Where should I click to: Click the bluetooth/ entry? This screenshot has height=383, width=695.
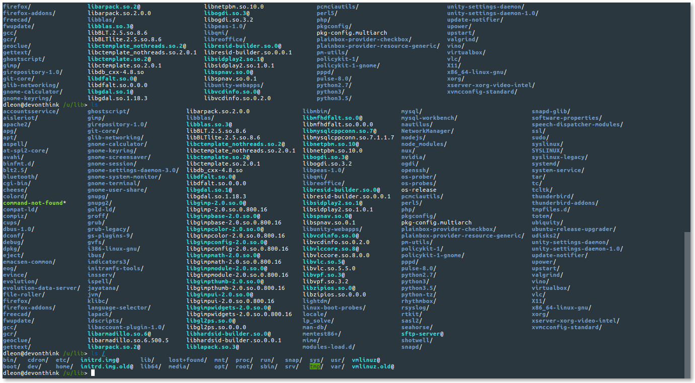click(21, 177)
